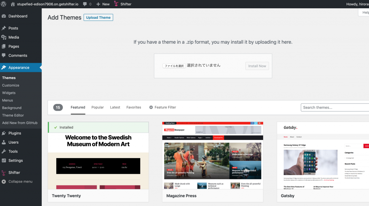Open the Background submenu item

click(12, 108)
